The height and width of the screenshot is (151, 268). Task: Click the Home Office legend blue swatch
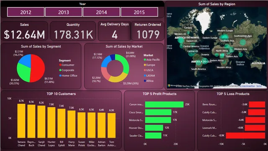pos(60,75)
